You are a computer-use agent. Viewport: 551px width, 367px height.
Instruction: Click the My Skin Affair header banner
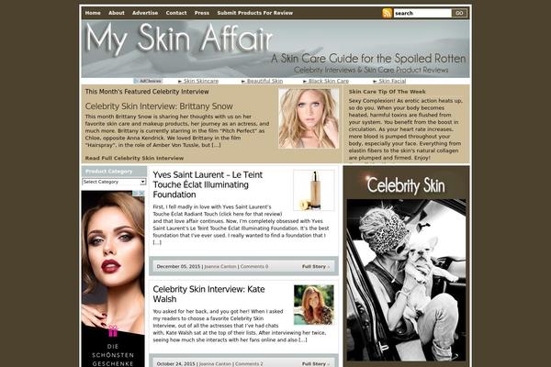pos(275,49)
